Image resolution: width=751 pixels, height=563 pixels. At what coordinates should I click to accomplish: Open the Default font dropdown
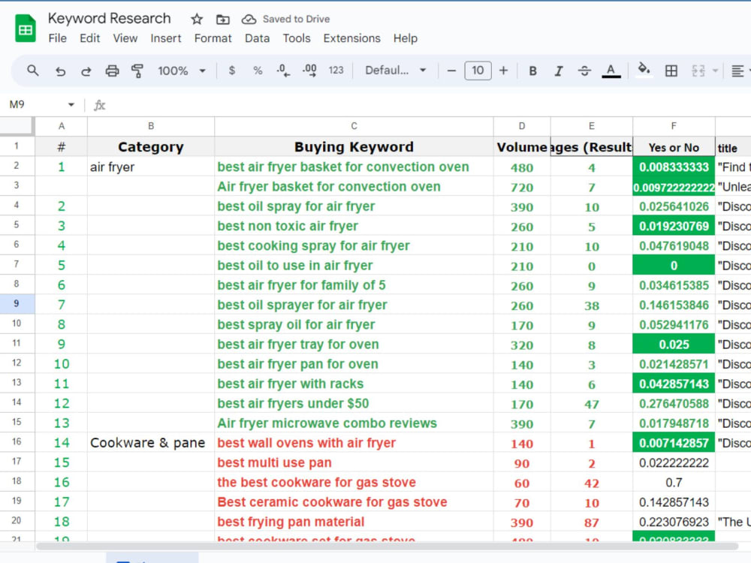pyautogui.click(x=396, y=71)
